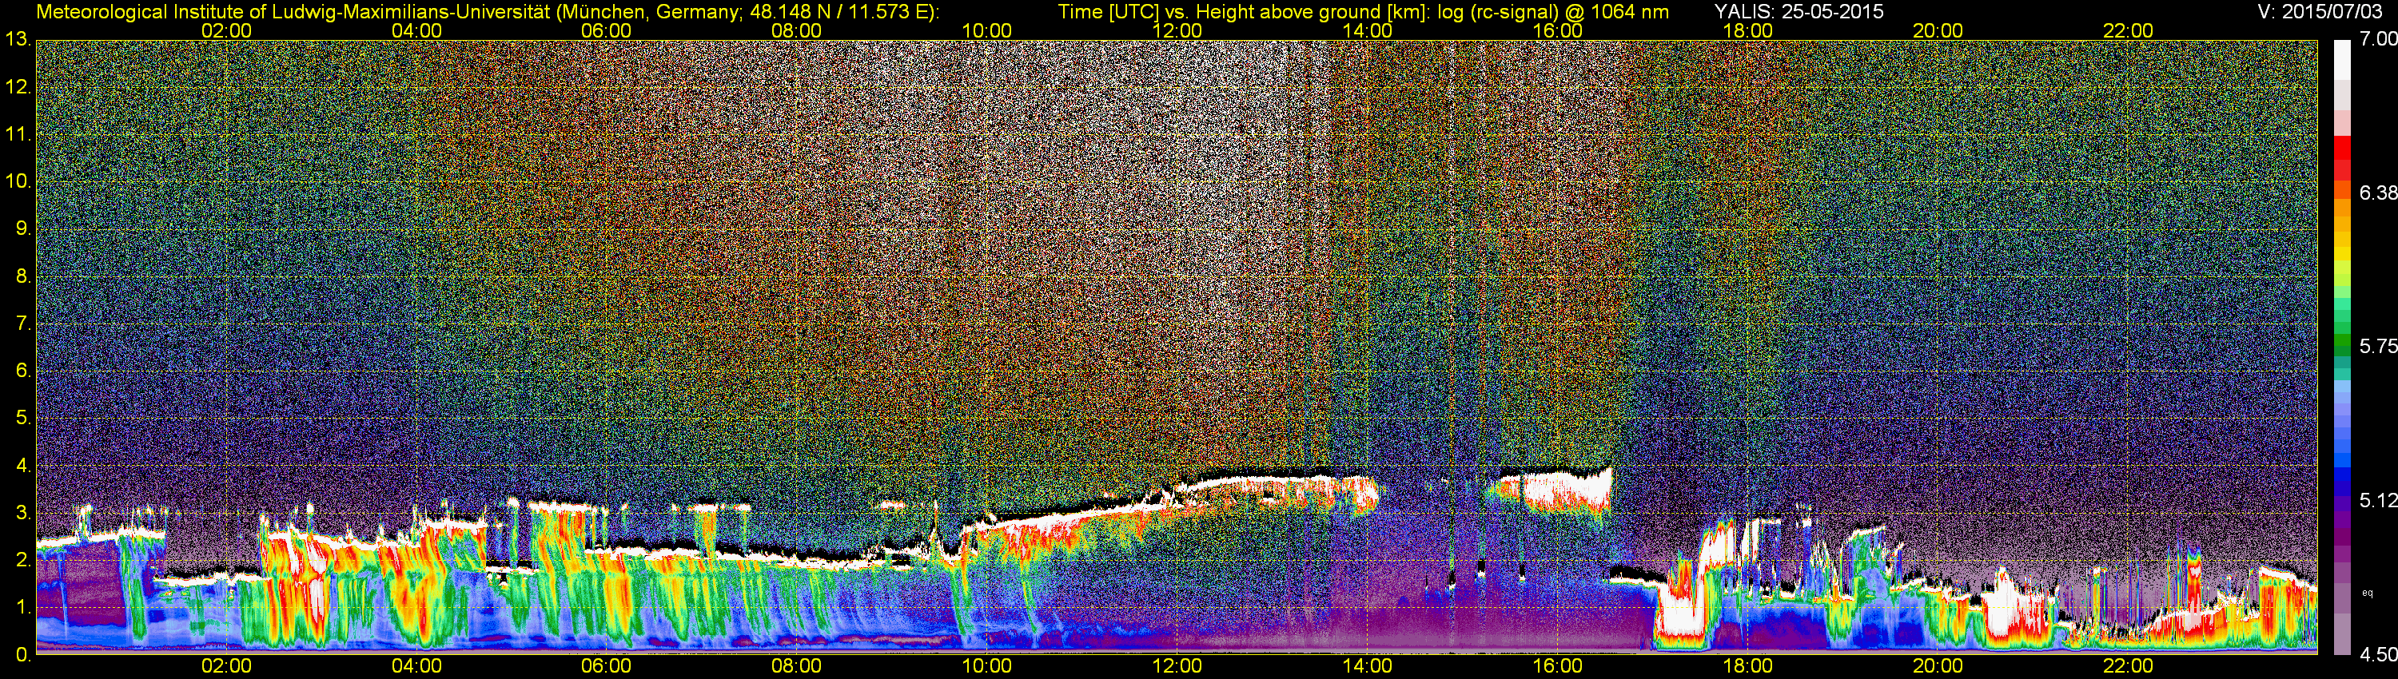2398x679 pixels.
Task: Click the "12:00" label on top time axis
Action: (x=1177, y=30)
